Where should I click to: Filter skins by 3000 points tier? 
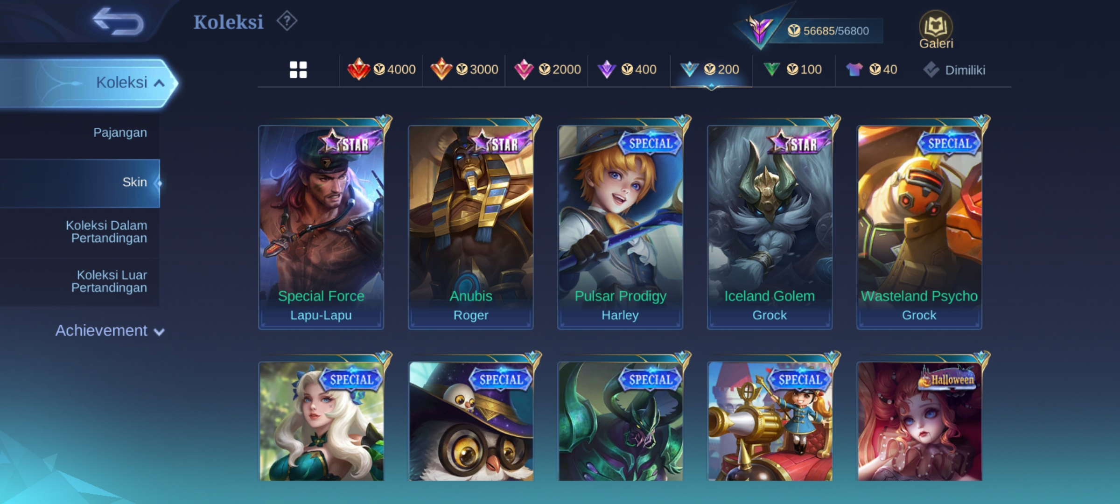coord(464,70)
